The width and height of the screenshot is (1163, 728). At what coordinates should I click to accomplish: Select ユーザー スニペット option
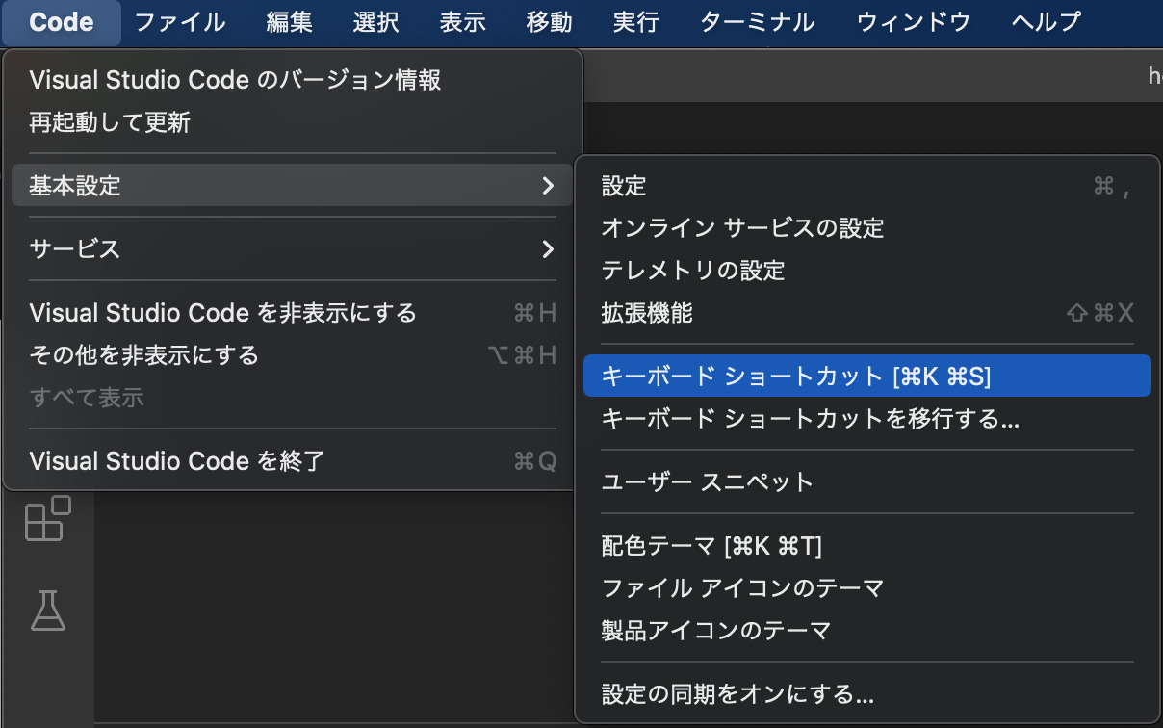coord(708,482)
